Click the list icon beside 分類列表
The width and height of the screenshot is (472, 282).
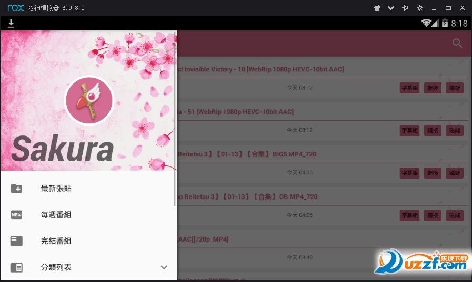coord(16,267)
